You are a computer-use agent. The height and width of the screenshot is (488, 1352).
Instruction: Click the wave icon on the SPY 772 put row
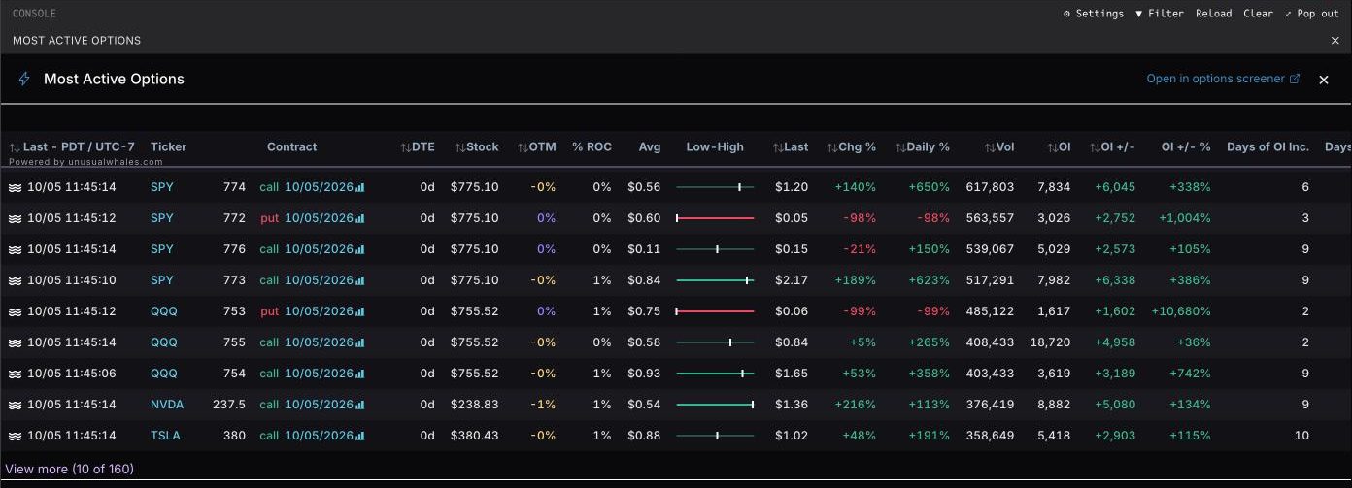coord(16,218)
